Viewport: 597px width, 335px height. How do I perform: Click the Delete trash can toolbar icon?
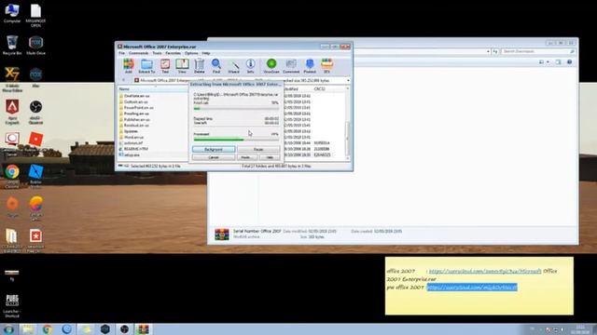click(x=199, y=66)
